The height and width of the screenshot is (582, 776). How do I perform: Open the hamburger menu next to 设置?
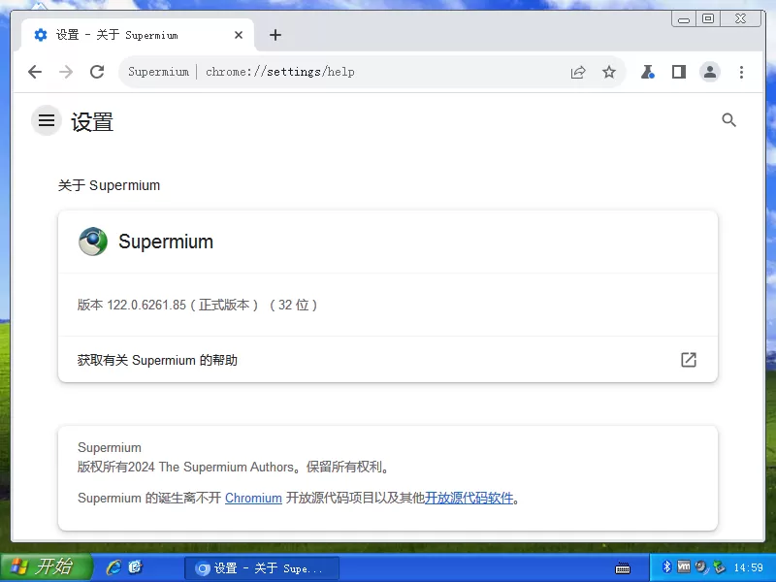click(x=46, y=120)
